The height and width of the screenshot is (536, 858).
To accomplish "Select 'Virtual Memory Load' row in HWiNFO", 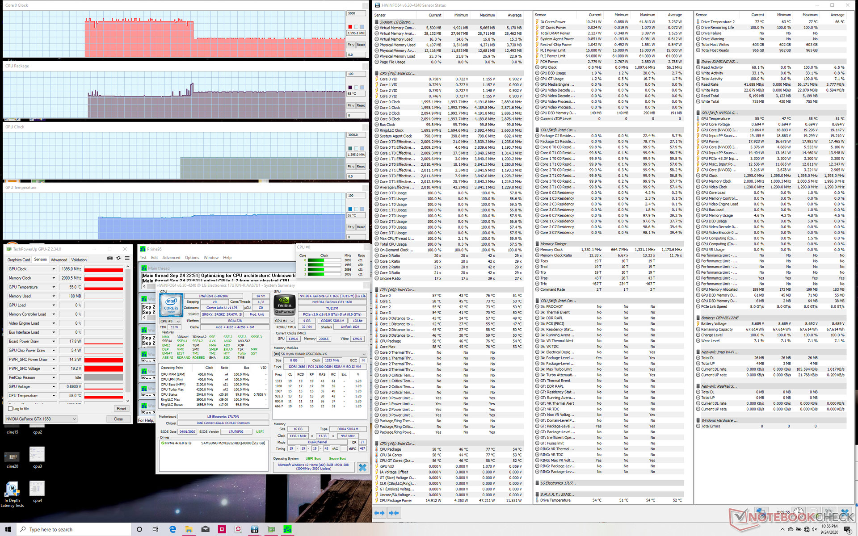I will [449, 39].
